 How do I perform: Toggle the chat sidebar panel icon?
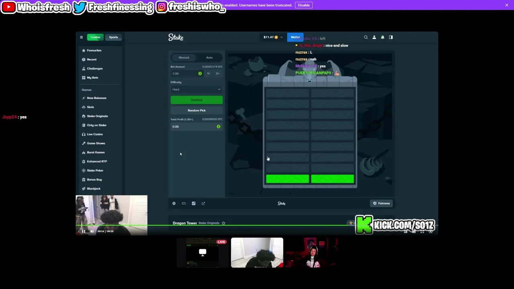tap(391, 37)
